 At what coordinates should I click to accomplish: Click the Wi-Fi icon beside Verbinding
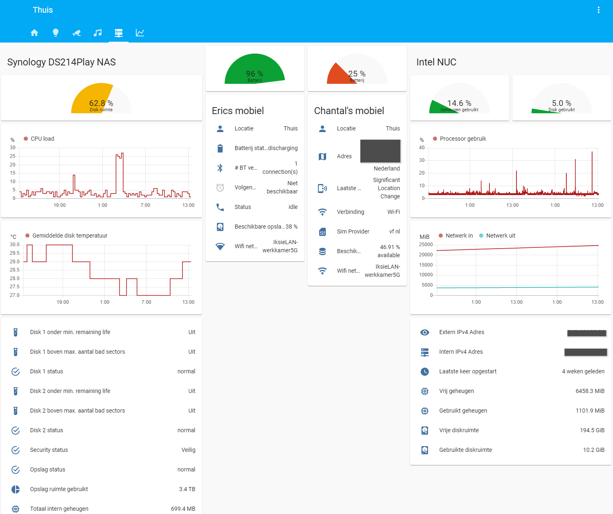click(x=322, y=212)
